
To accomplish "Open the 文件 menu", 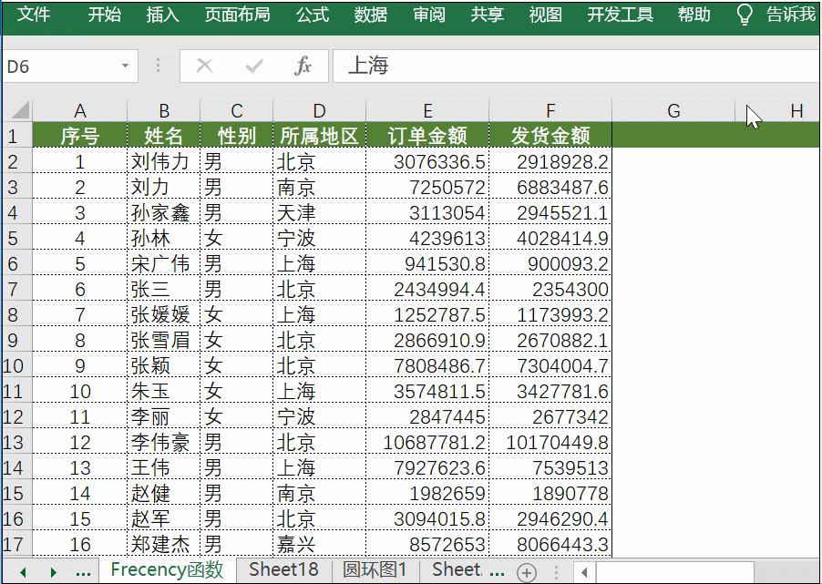I will pos(36,15).
